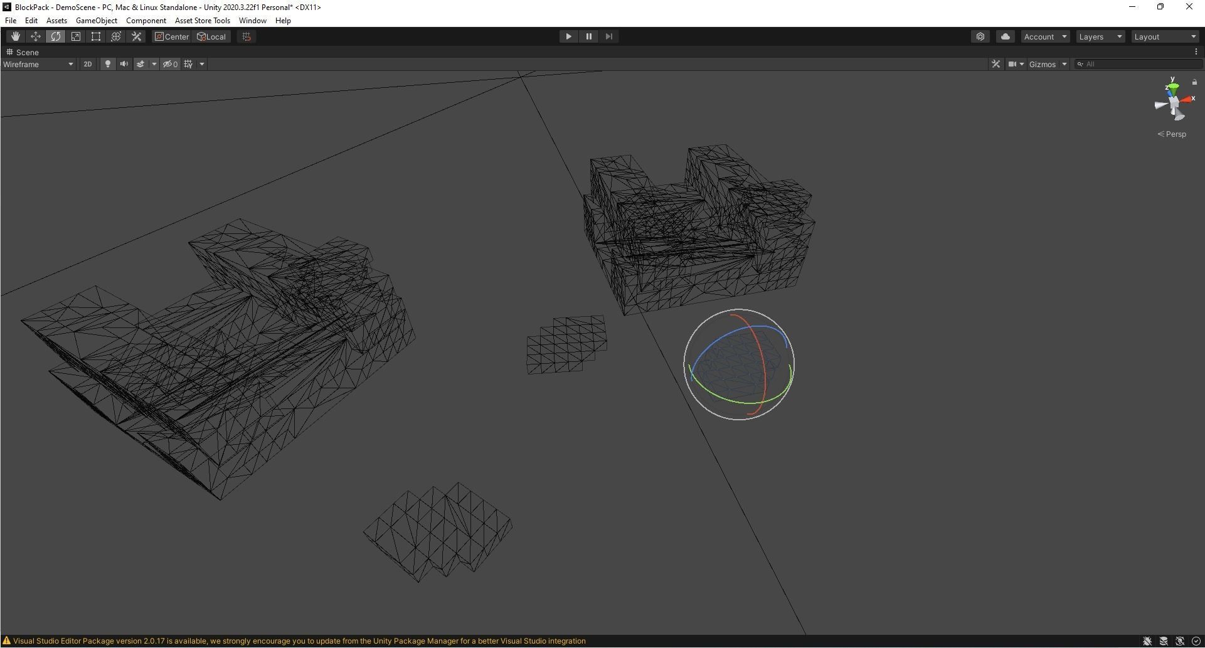The image size is (1205, 648).
Task: Mute scene audio toggle
Action: 124,64
